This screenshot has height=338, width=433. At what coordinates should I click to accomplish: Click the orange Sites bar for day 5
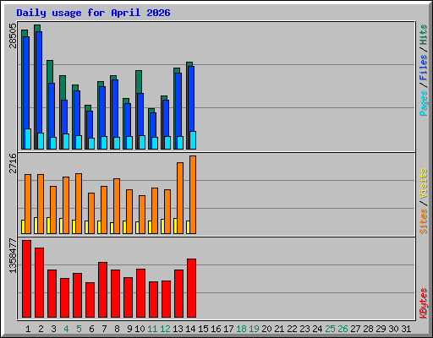[79, 204]
